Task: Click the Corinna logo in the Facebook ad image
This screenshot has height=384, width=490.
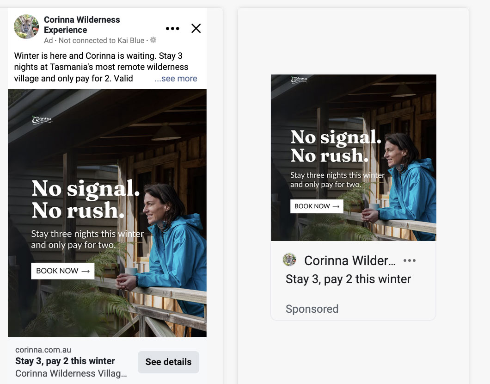Action: click(42, 120)
